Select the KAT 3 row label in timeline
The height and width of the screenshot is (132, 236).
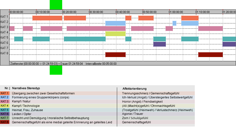click(x=4, y=27)
